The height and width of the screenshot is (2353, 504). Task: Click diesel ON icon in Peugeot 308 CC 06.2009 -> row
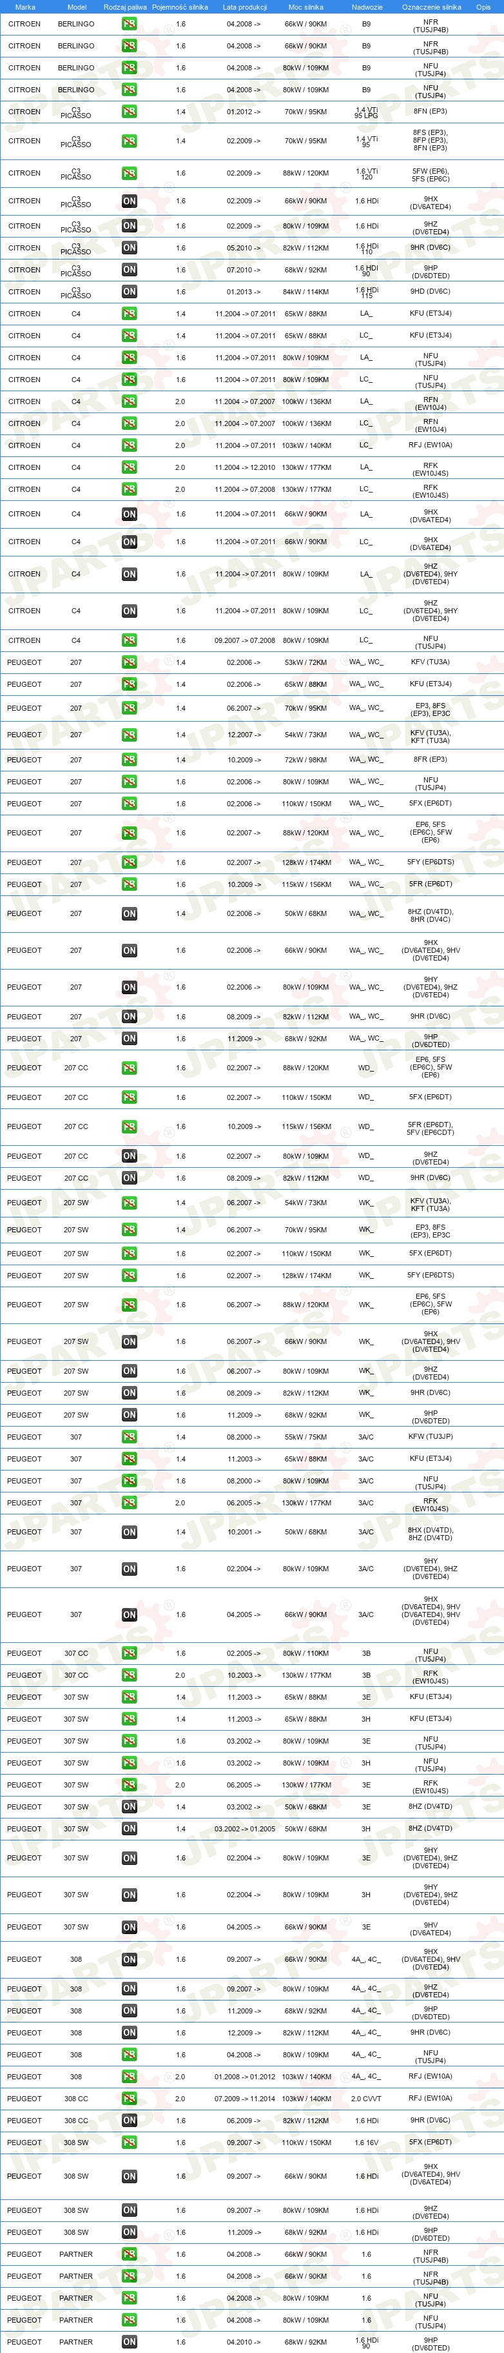(130, 2120)
